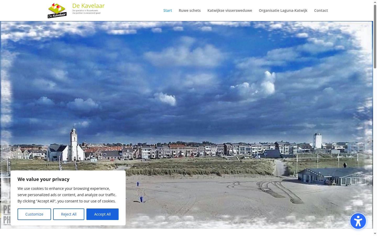Open the Katwijkse vissersweduwe page
The width and height of the screenshot is (377, 236).
click(x=230, y=10)
